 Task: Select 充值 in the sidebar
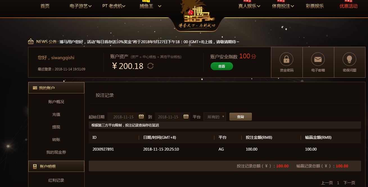click(x=56, y=114)
